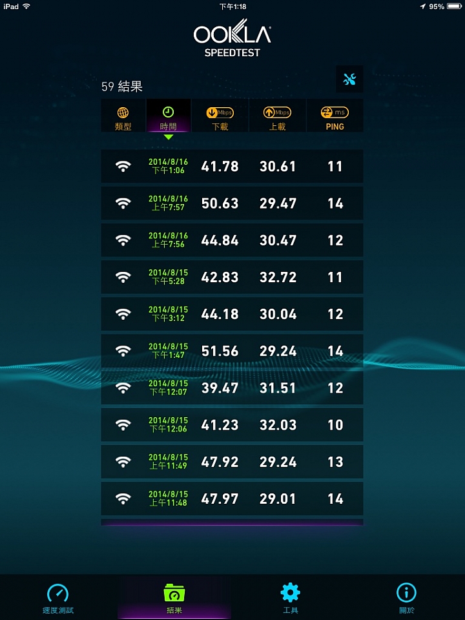This screenshot has height=620, width=465.
Task: Sort by download Mbps column
Action: pyautogui.click(x=220, y=116)
